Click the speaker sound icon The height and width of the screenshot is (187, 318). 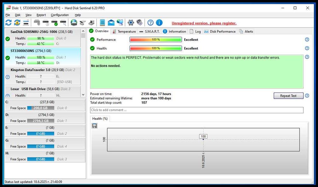[x=139, y=23]
